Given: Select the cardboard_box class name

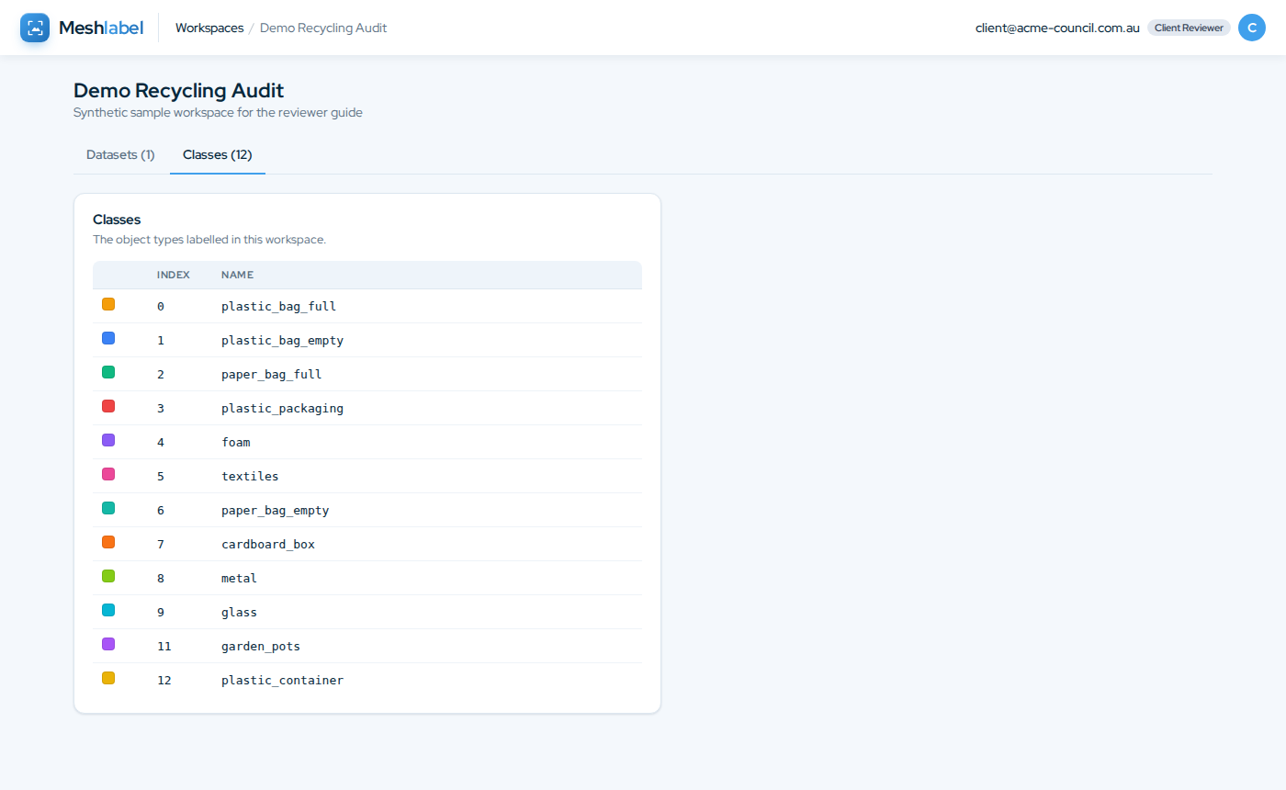Looking at the screenshot, I should [268, 544].
